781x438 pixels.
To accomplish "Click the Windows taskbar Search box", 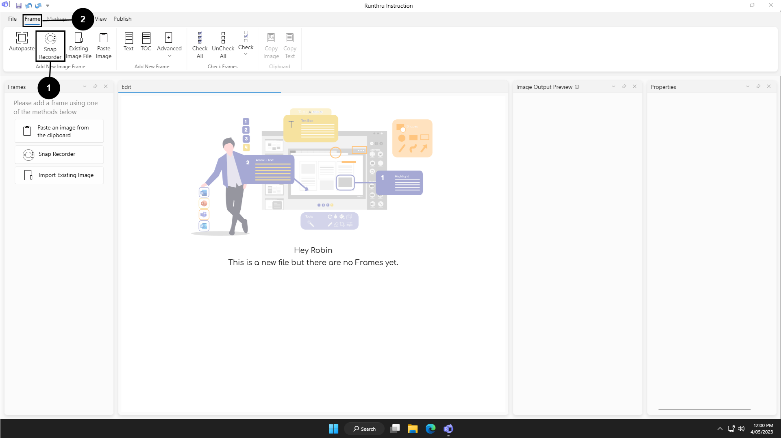I will [x=364, y=429].
